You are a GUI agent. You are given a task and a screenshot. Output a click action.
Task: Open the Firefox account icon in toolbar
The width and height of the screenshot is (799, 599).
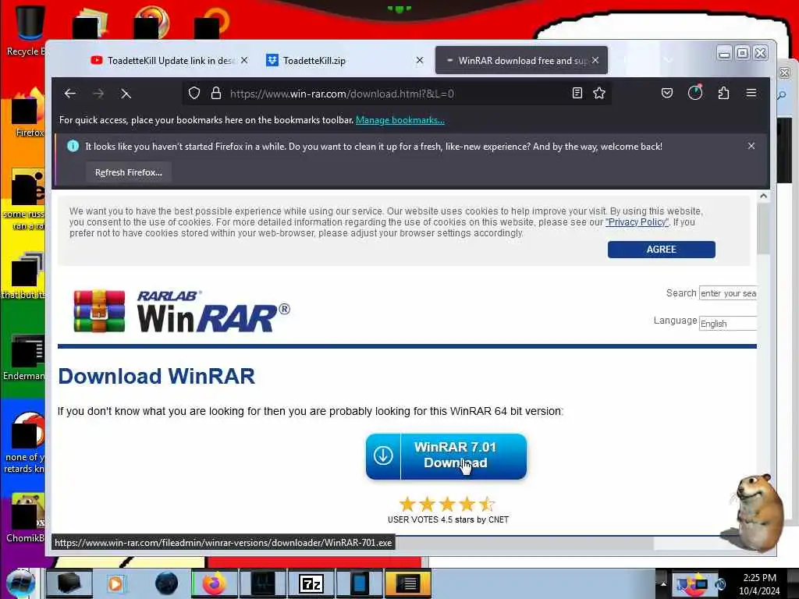[695, 93]
